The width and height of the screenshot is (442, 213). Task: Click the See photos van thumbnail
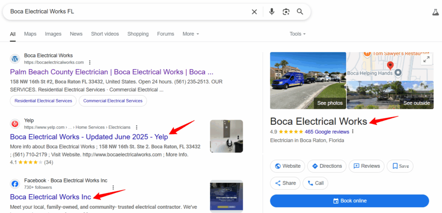(x=308, y=80)
